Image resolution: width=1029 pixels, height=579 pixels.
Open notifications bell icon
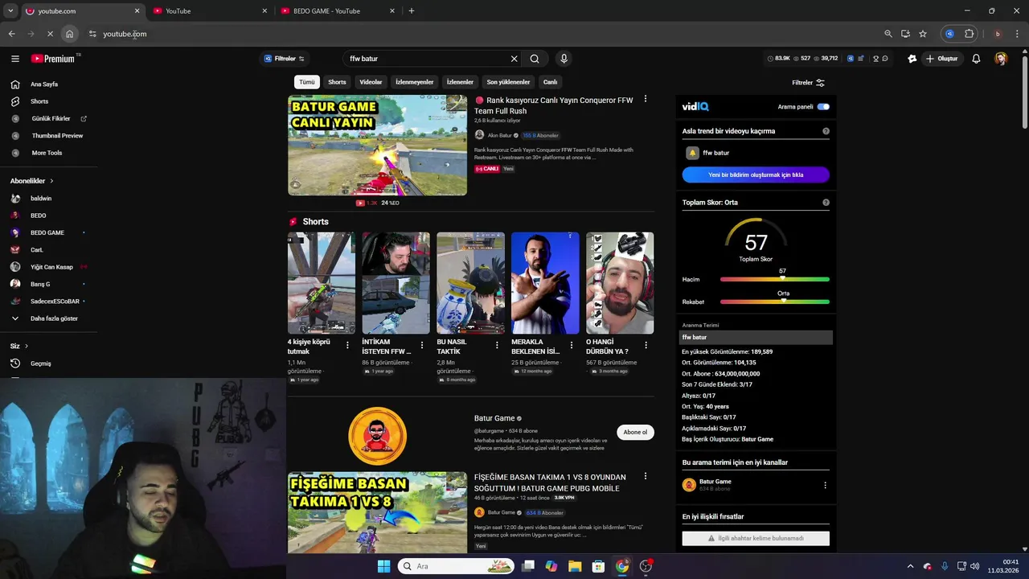tap(976, 59)
